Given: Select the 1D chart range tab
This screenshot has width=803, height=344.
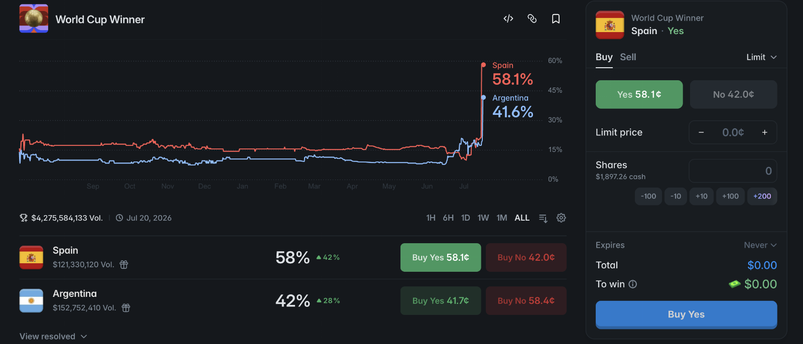Looking at the screenshot, I should pos(465,218).
